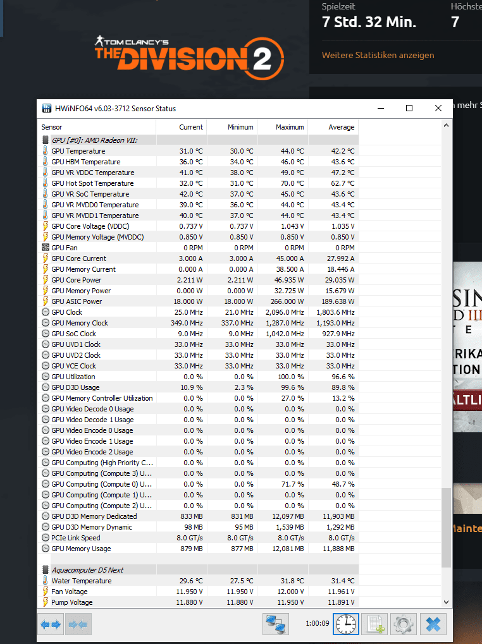Viewport: 482px width, 644px height.
Task: Click the scrollbar down arrow
Action: pyautogui.click(x=446, y=602)
